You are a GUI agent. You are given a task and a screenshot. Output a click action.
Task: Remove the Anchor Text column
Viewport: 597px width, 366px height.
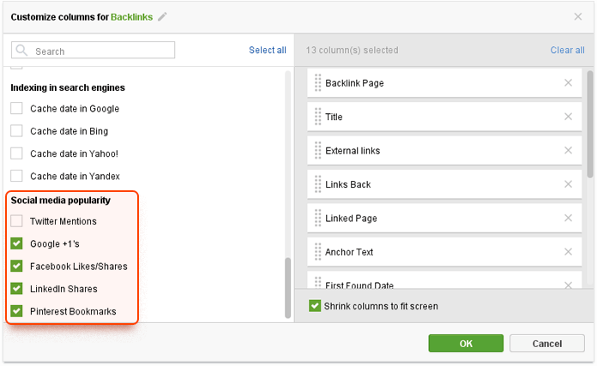click(x=568, y=252)
